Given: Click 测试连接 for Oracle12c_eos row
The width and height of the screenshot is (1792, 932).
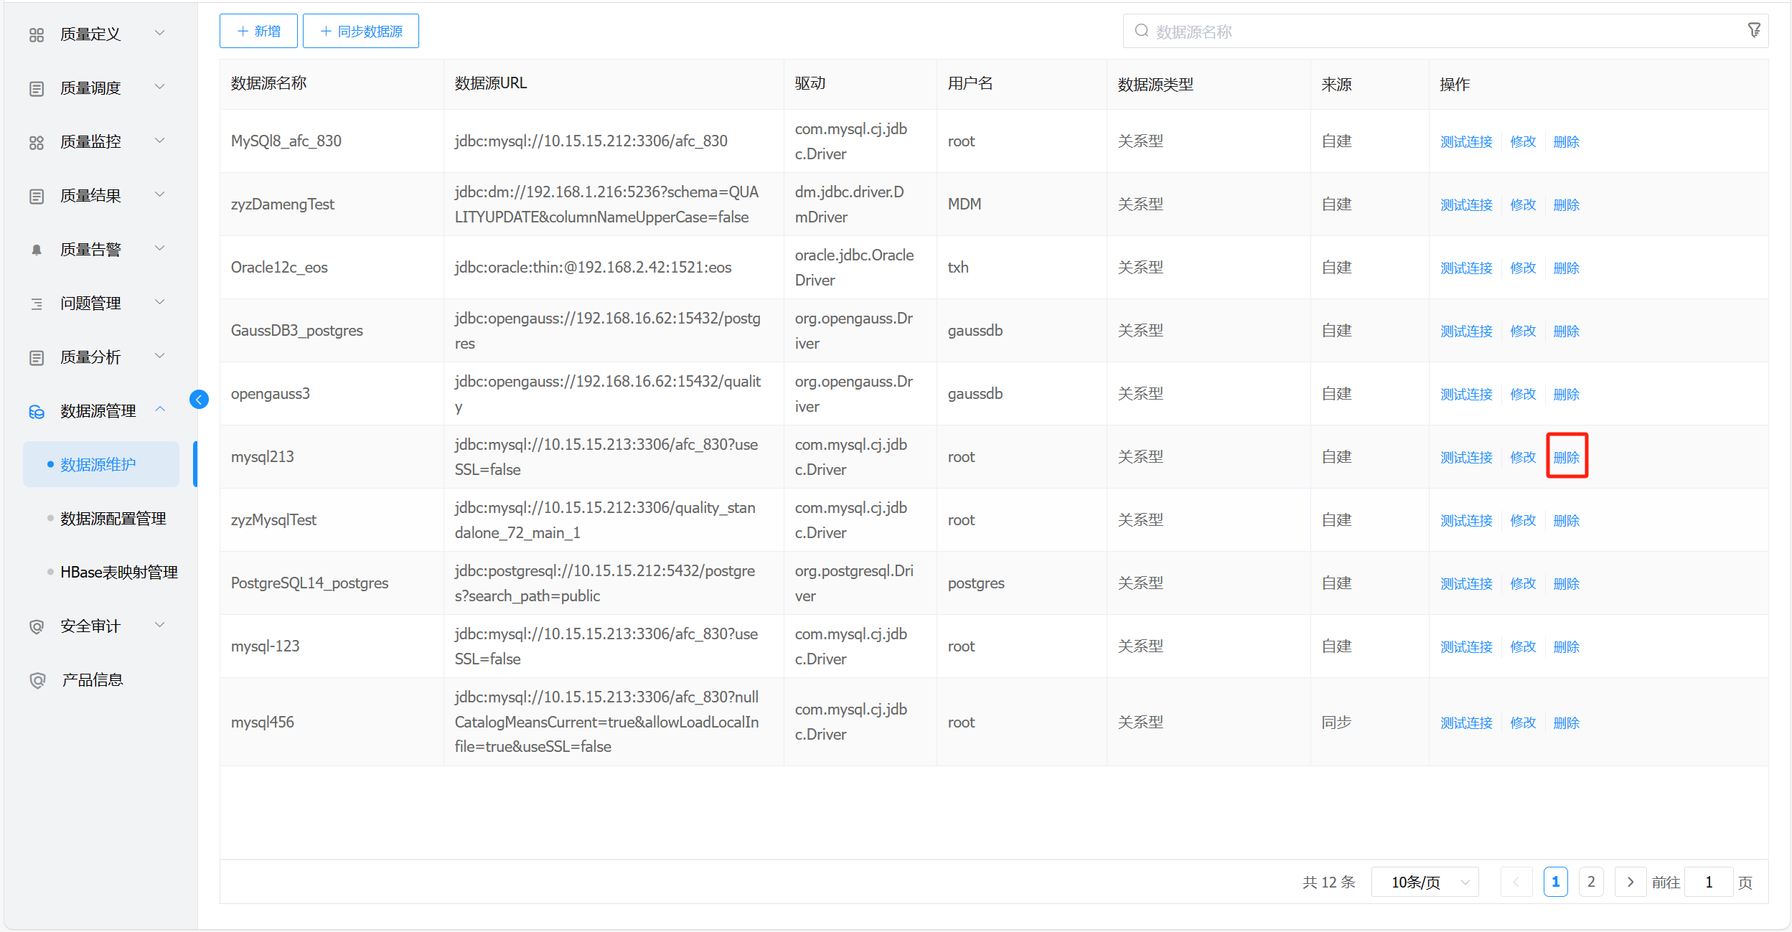Looking at the screenshot, I should click(1465, 268).
